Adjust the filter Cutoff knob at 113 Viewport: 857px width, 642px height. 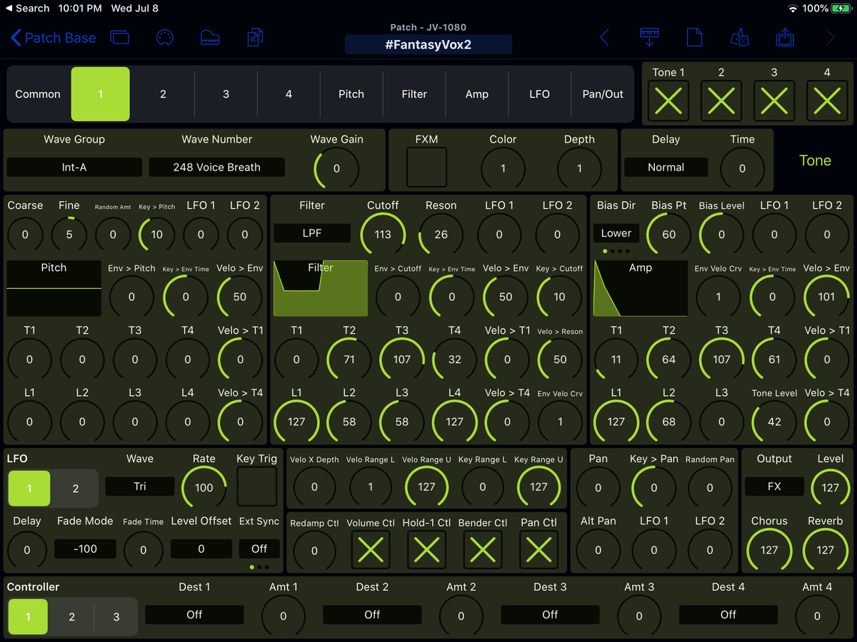tap(383, 235)
